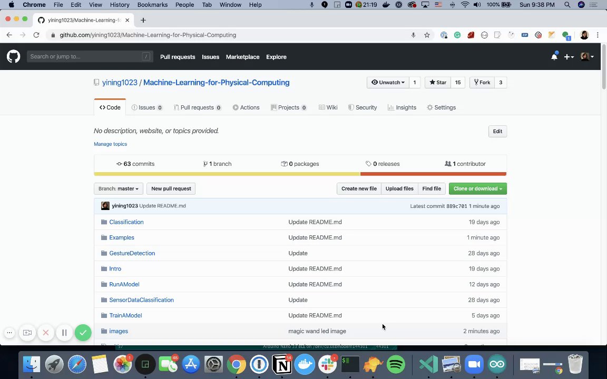The width and height of the screenshot is (607, 379).
Task: Bookmark this page with the star icon
Action: tap(427, 35)
